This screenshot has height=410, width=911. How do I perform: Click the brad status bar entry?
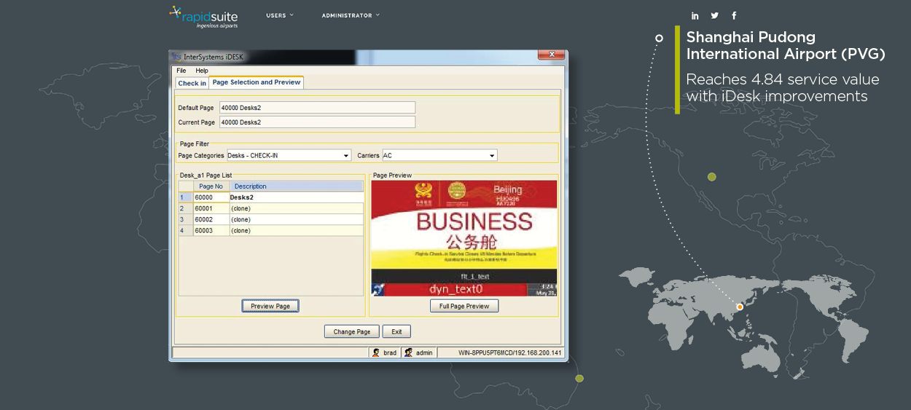(385, 352)
